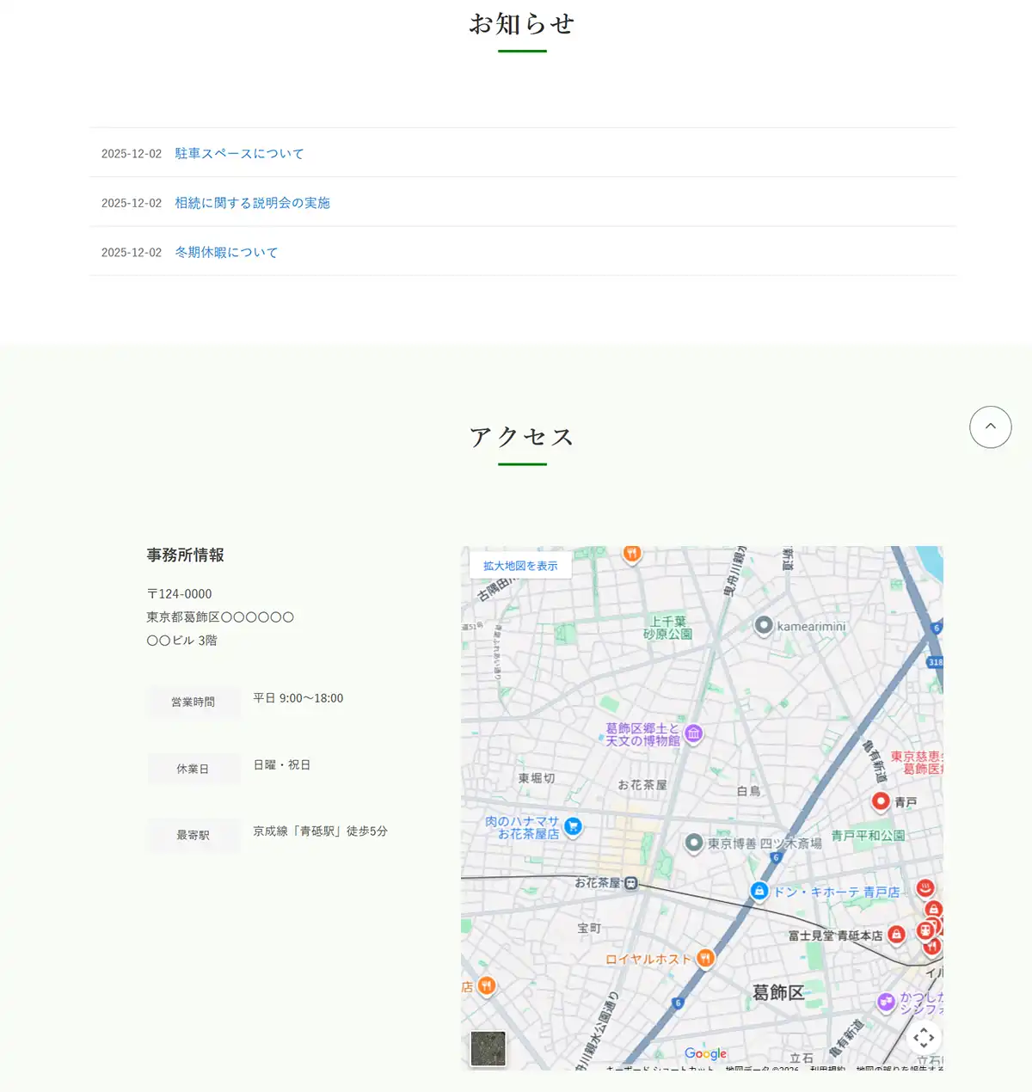This screenshot has height=1092, width=1032.
Task: Select the かつしかシンフォニー purple marker
Action: coord(886,1002)
